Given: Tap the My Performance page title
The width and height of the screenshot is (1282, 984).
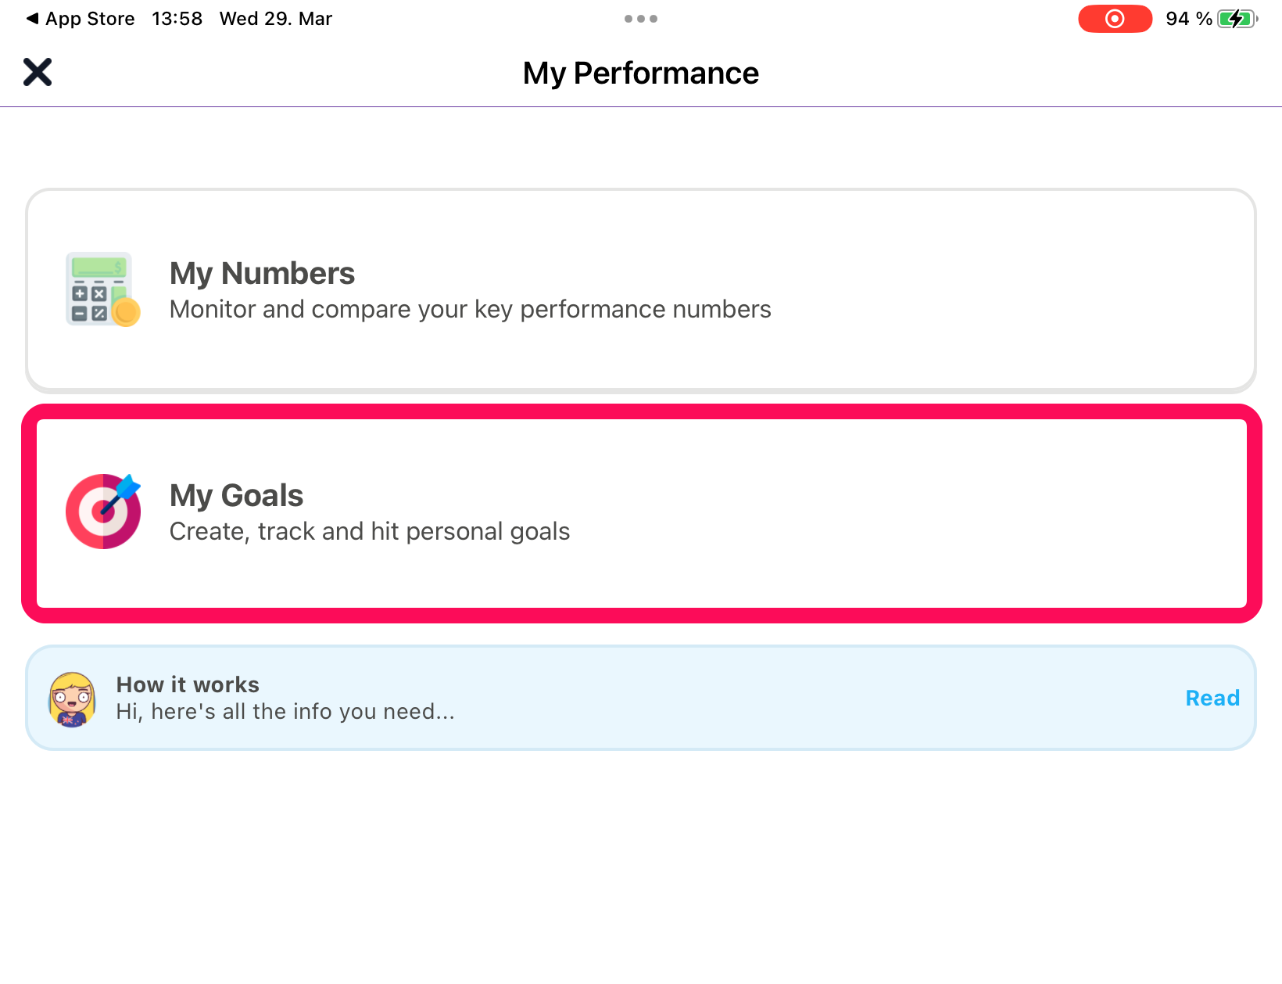Looking at the screenshot, I should click(x=641, y=74).
